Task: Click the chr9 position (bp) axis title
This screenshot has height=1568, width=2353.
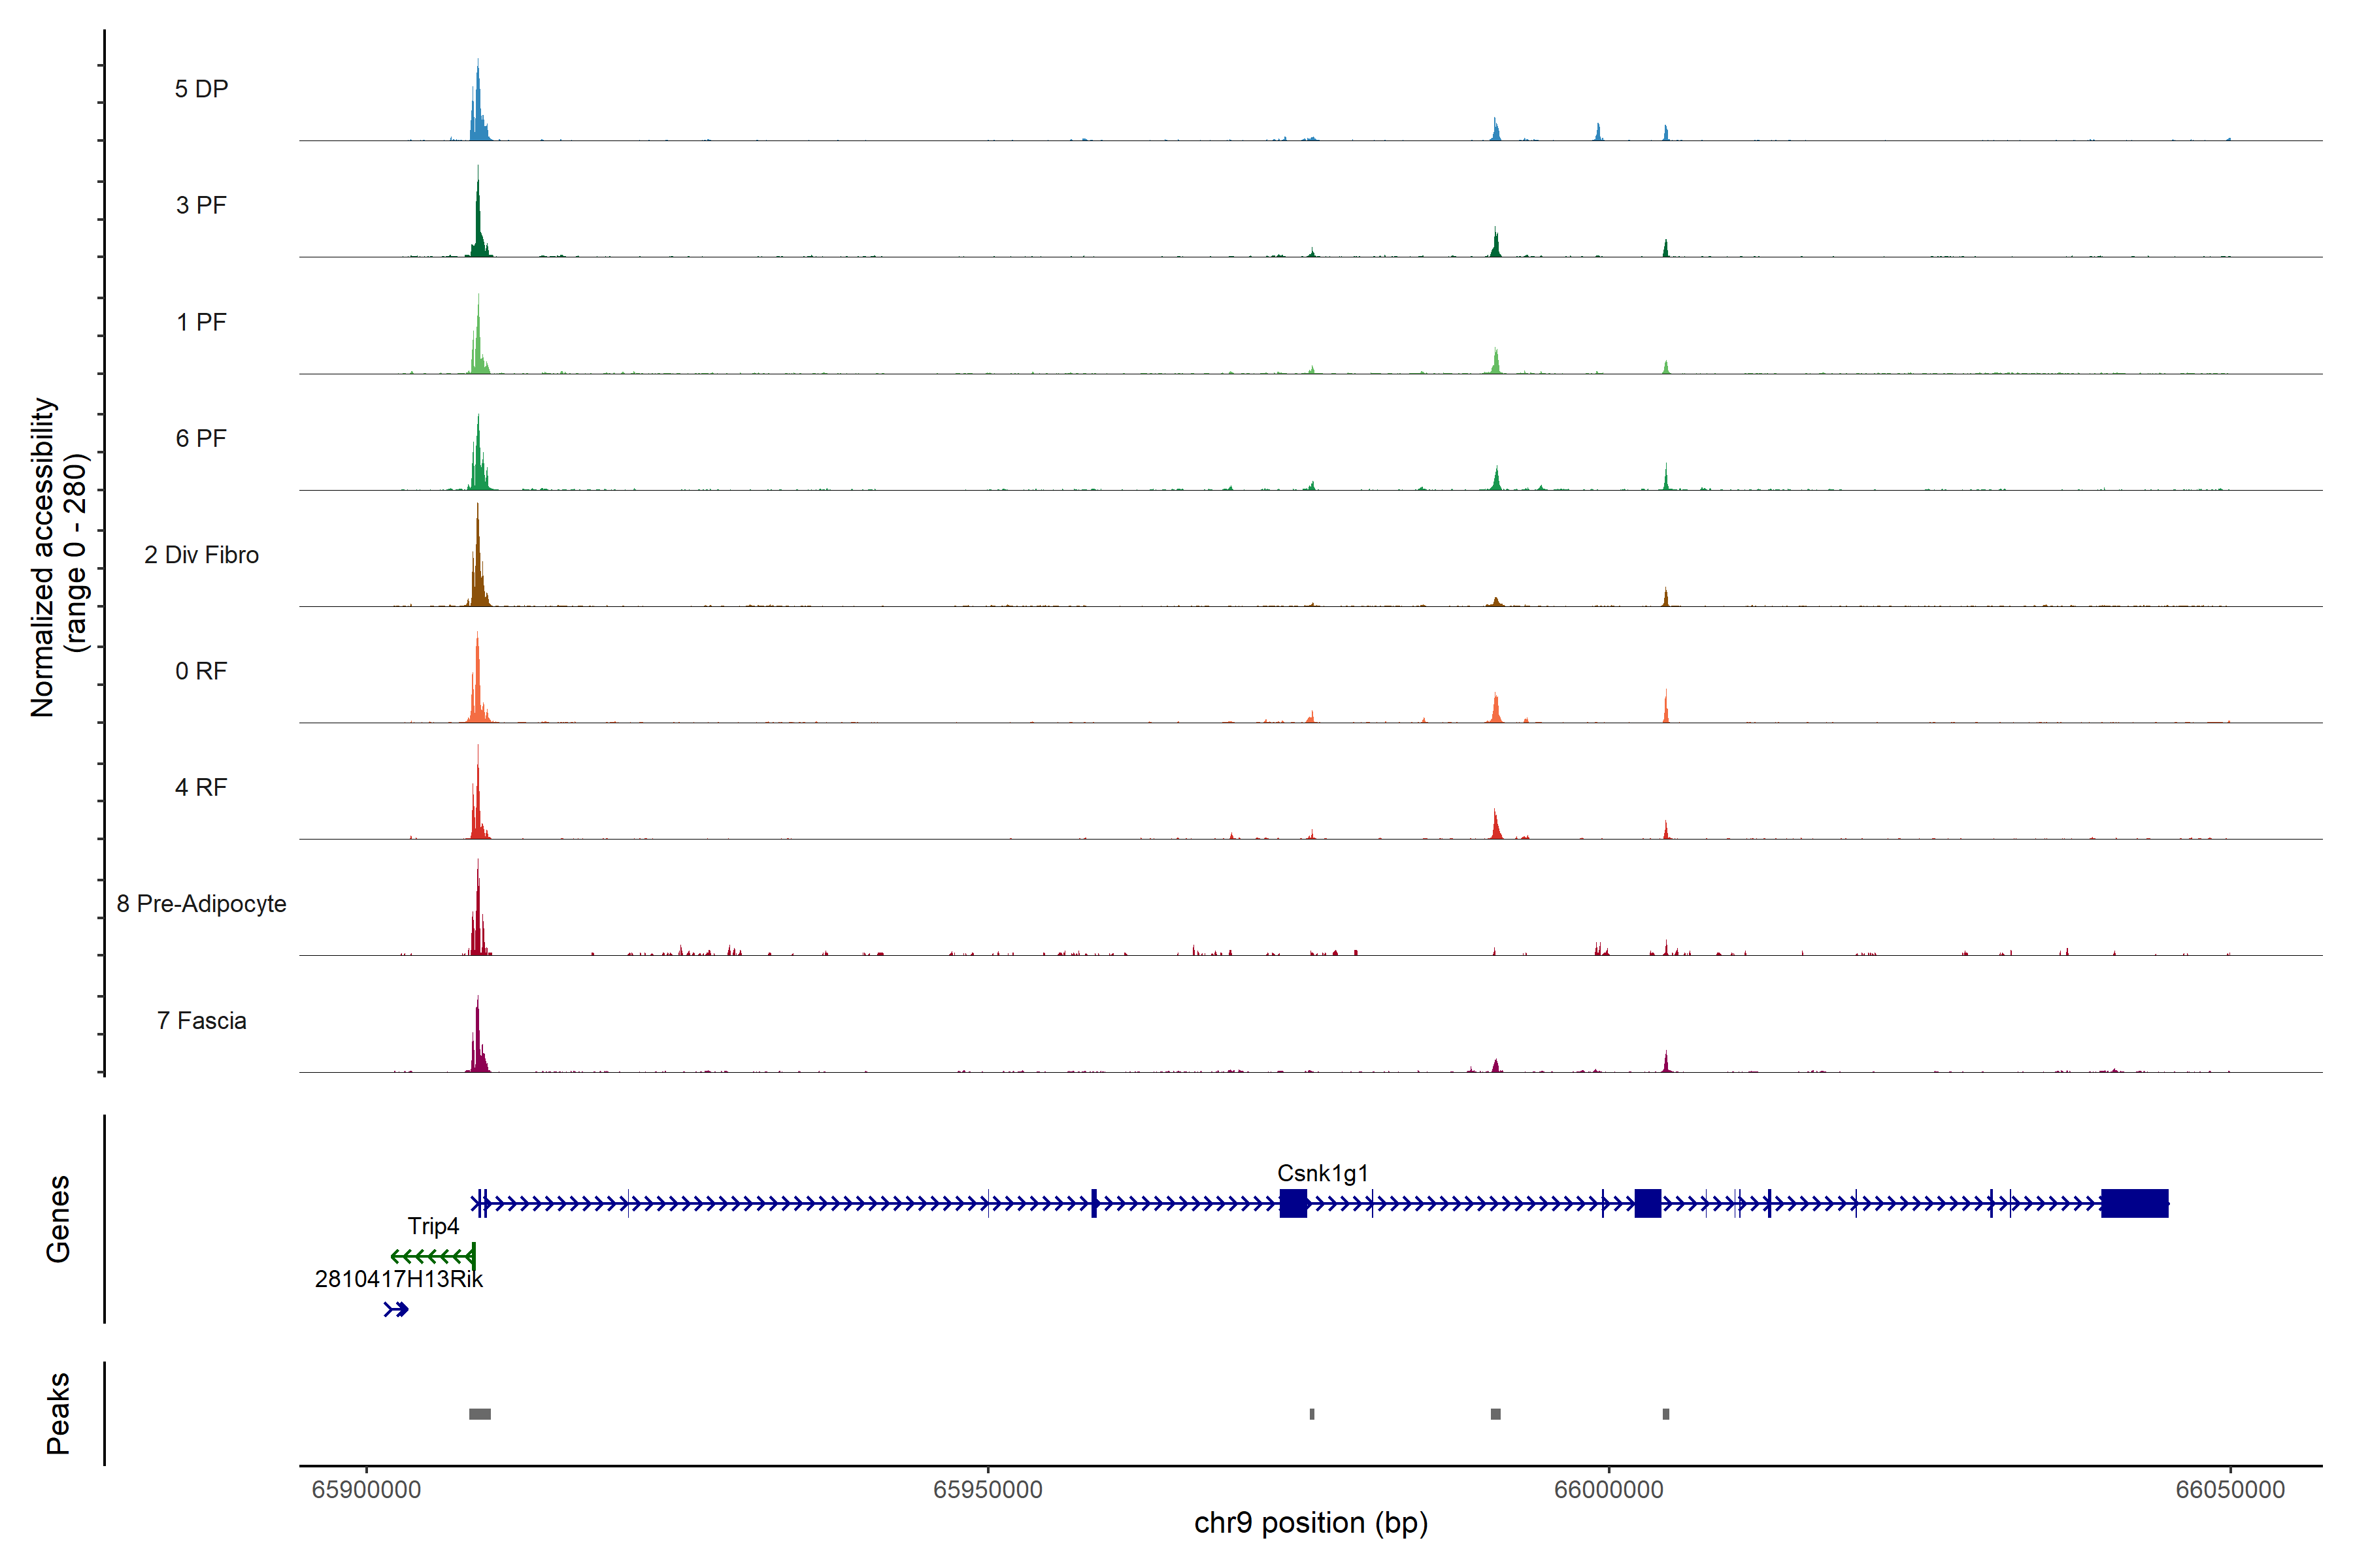Action: click(1310, 1523)
